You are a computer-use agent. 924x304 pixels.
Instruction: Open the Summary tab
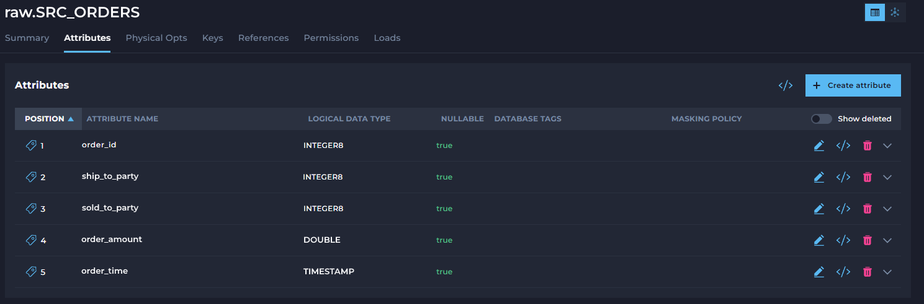(x=27, y=38)
